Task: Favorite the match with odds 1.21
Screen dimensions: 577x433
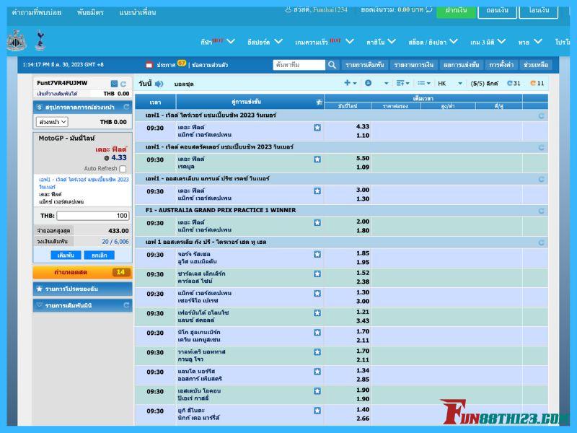Action: [x=317, y=312]
